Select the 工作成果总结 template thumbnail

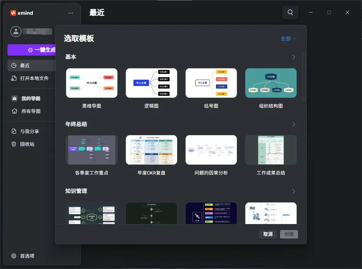point(271,150)
